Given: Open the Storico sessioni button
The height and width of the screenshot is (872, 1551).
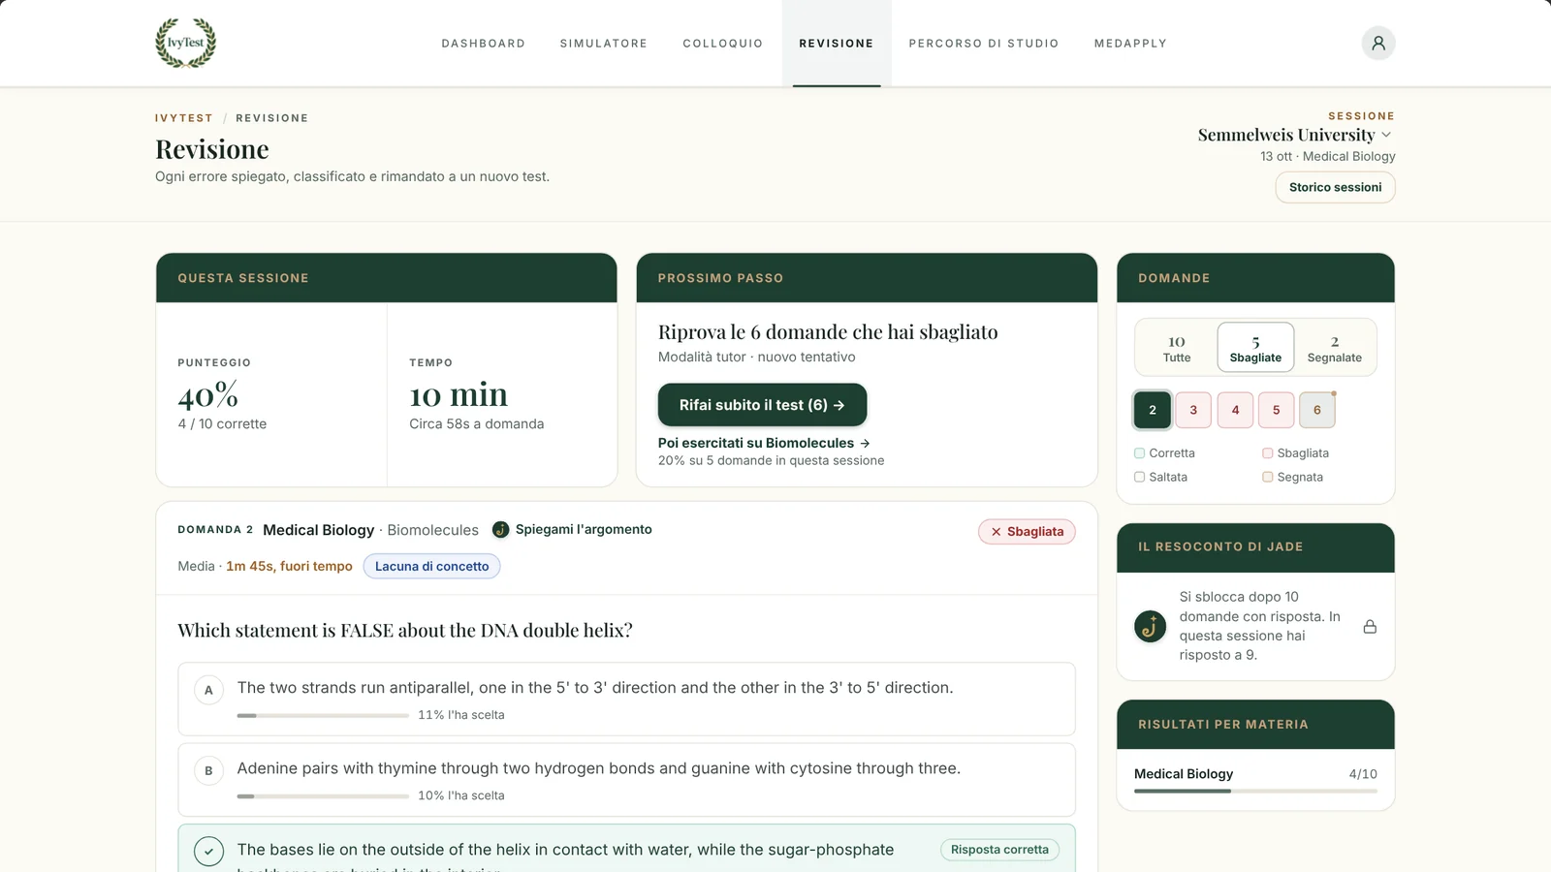Looking at the screenshot, I should (1335, 187).
